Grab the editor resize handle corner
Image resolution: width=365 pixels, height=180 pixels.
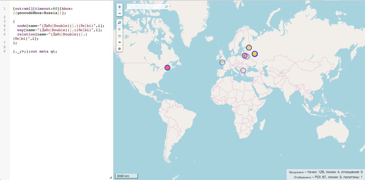point(111,177)
